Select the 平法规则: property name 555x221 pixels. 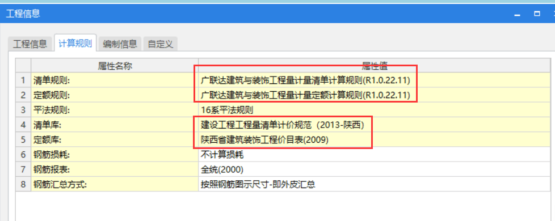(x=115, y=110)
